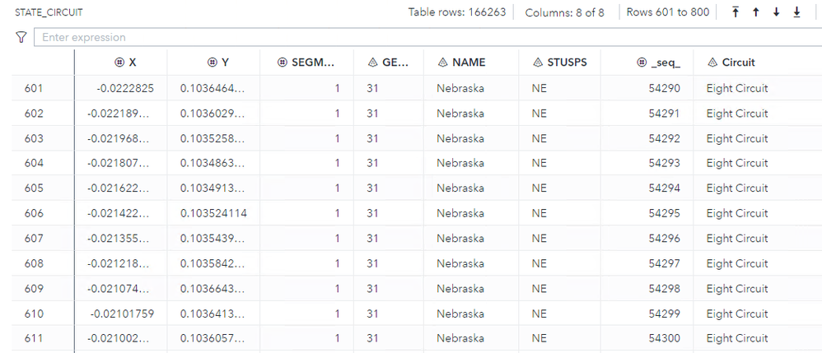Go to previous rows with up arrow
822x353 pixels.
756,12
